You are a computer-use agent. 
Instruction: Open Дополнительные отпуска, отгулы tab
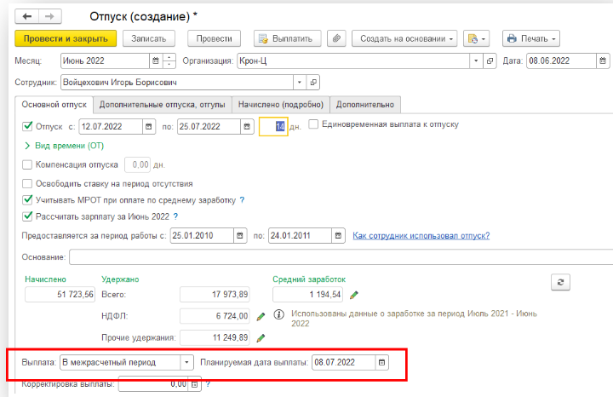pos(162,105)
